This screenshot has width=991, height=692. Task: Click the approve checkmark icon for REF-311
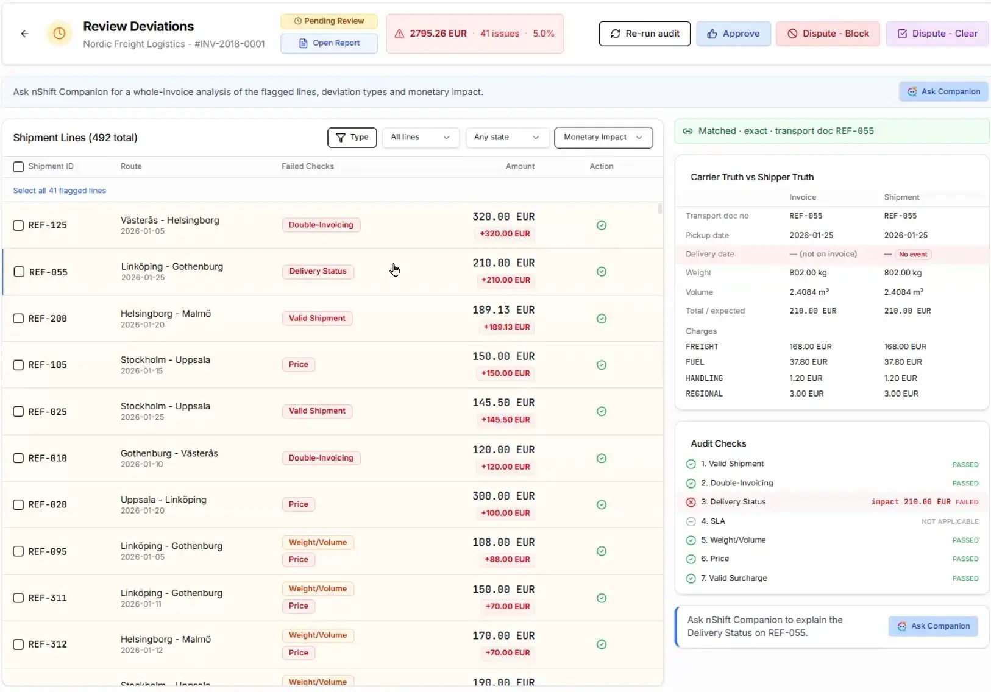click(602, 598)
